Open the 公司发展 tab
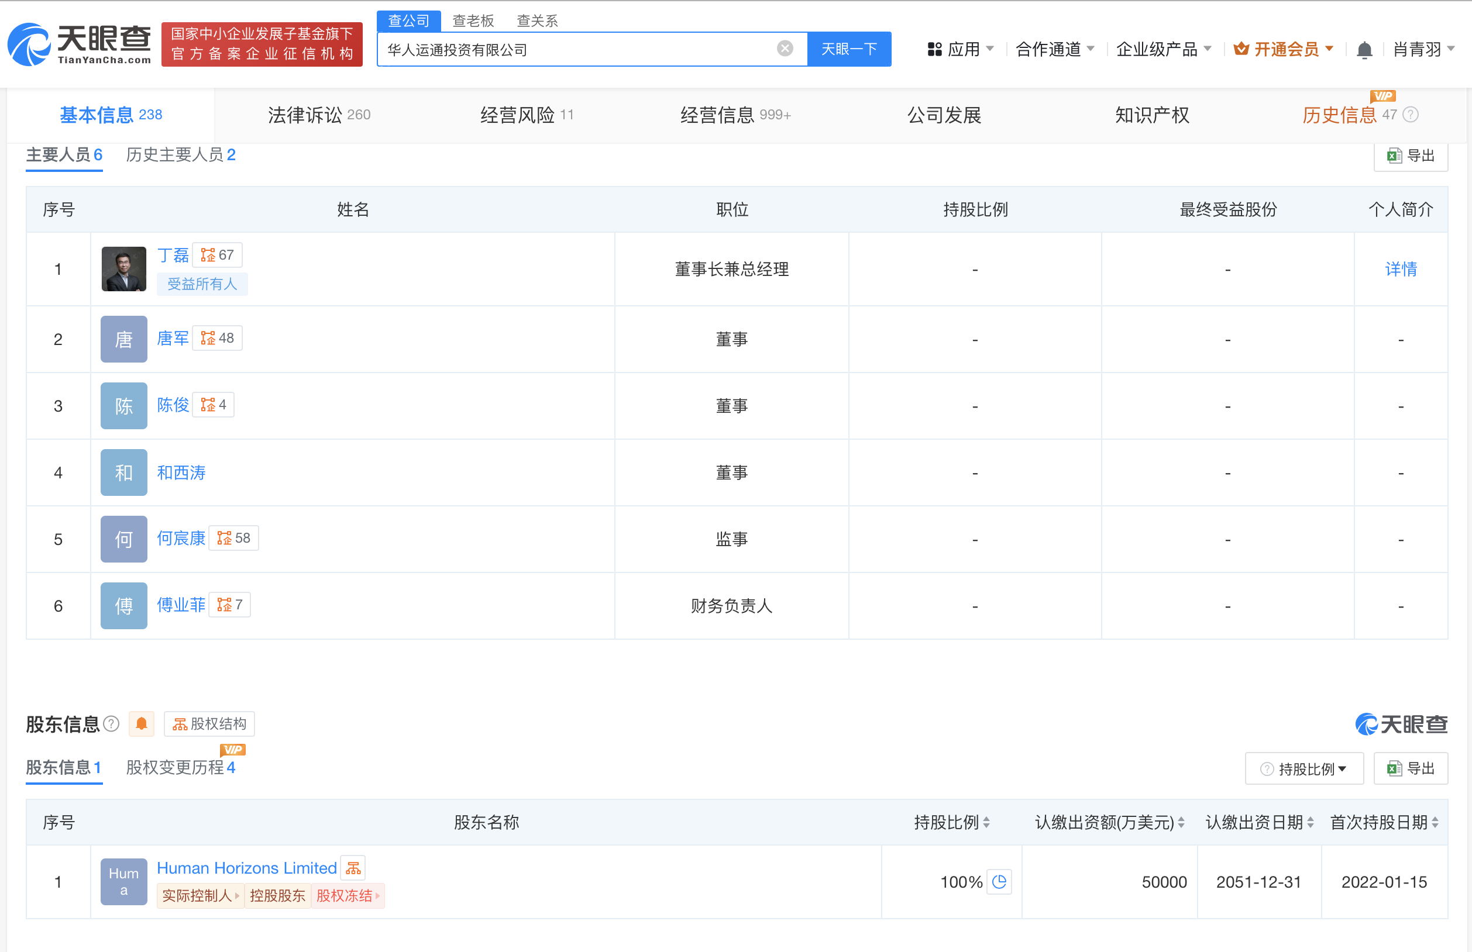This screenshot has height=952, width=1472. [x=944, y=115]
